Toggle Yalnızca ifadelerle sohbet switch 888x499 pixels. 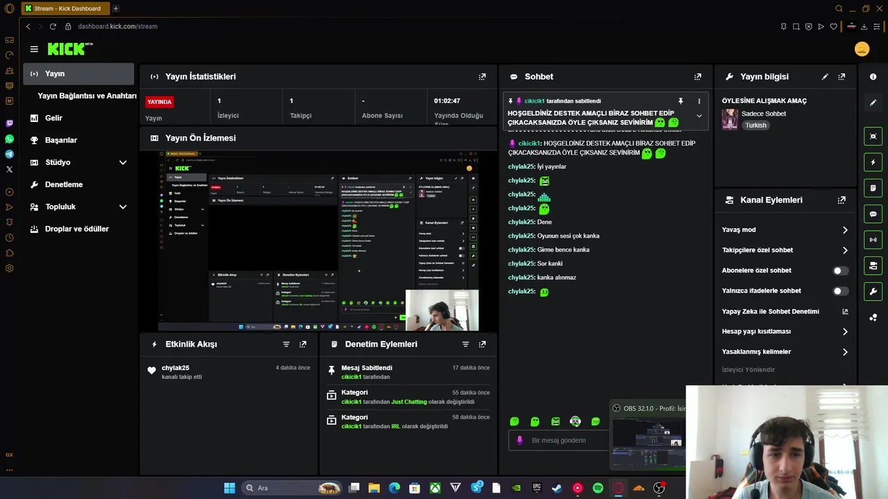(840, 291)
